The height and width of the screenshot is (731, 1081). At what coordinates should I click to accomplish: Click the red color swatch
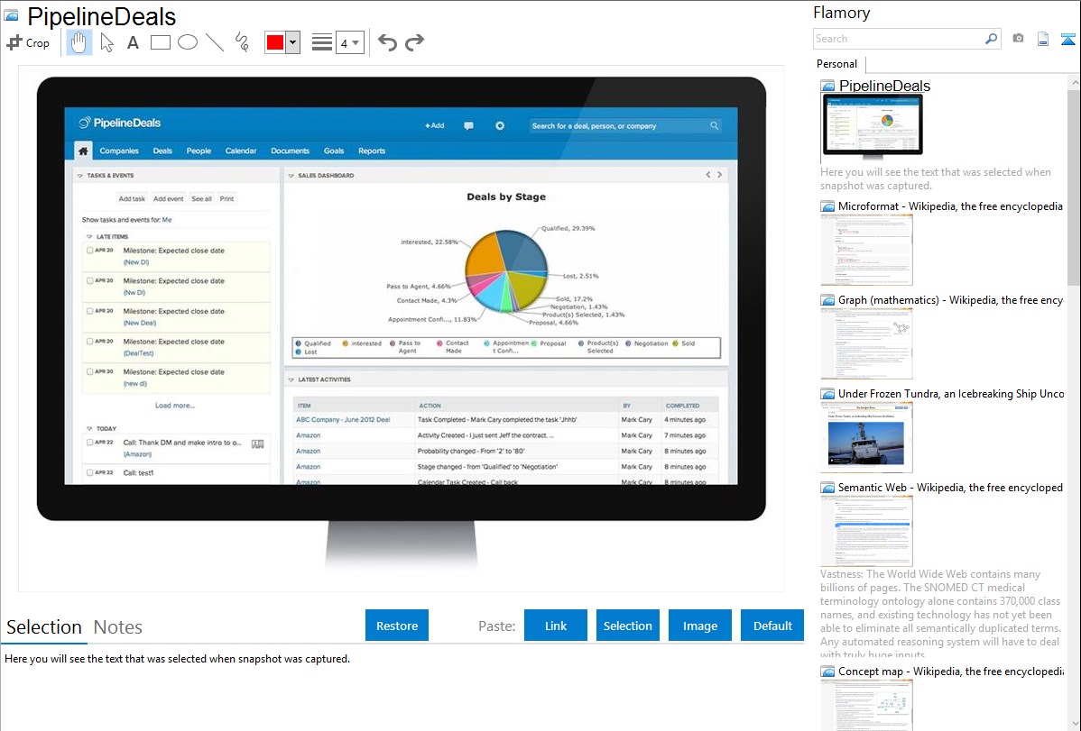275,42
